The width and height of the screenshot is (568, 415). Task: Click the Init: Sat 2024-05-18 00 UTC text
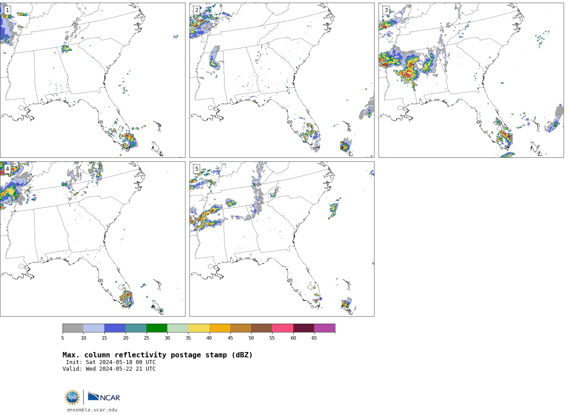111,362
